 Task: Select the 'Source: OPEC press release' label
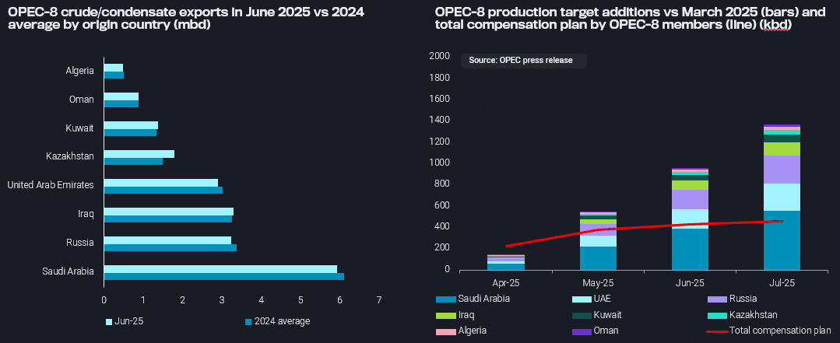(x=521, y=61)
